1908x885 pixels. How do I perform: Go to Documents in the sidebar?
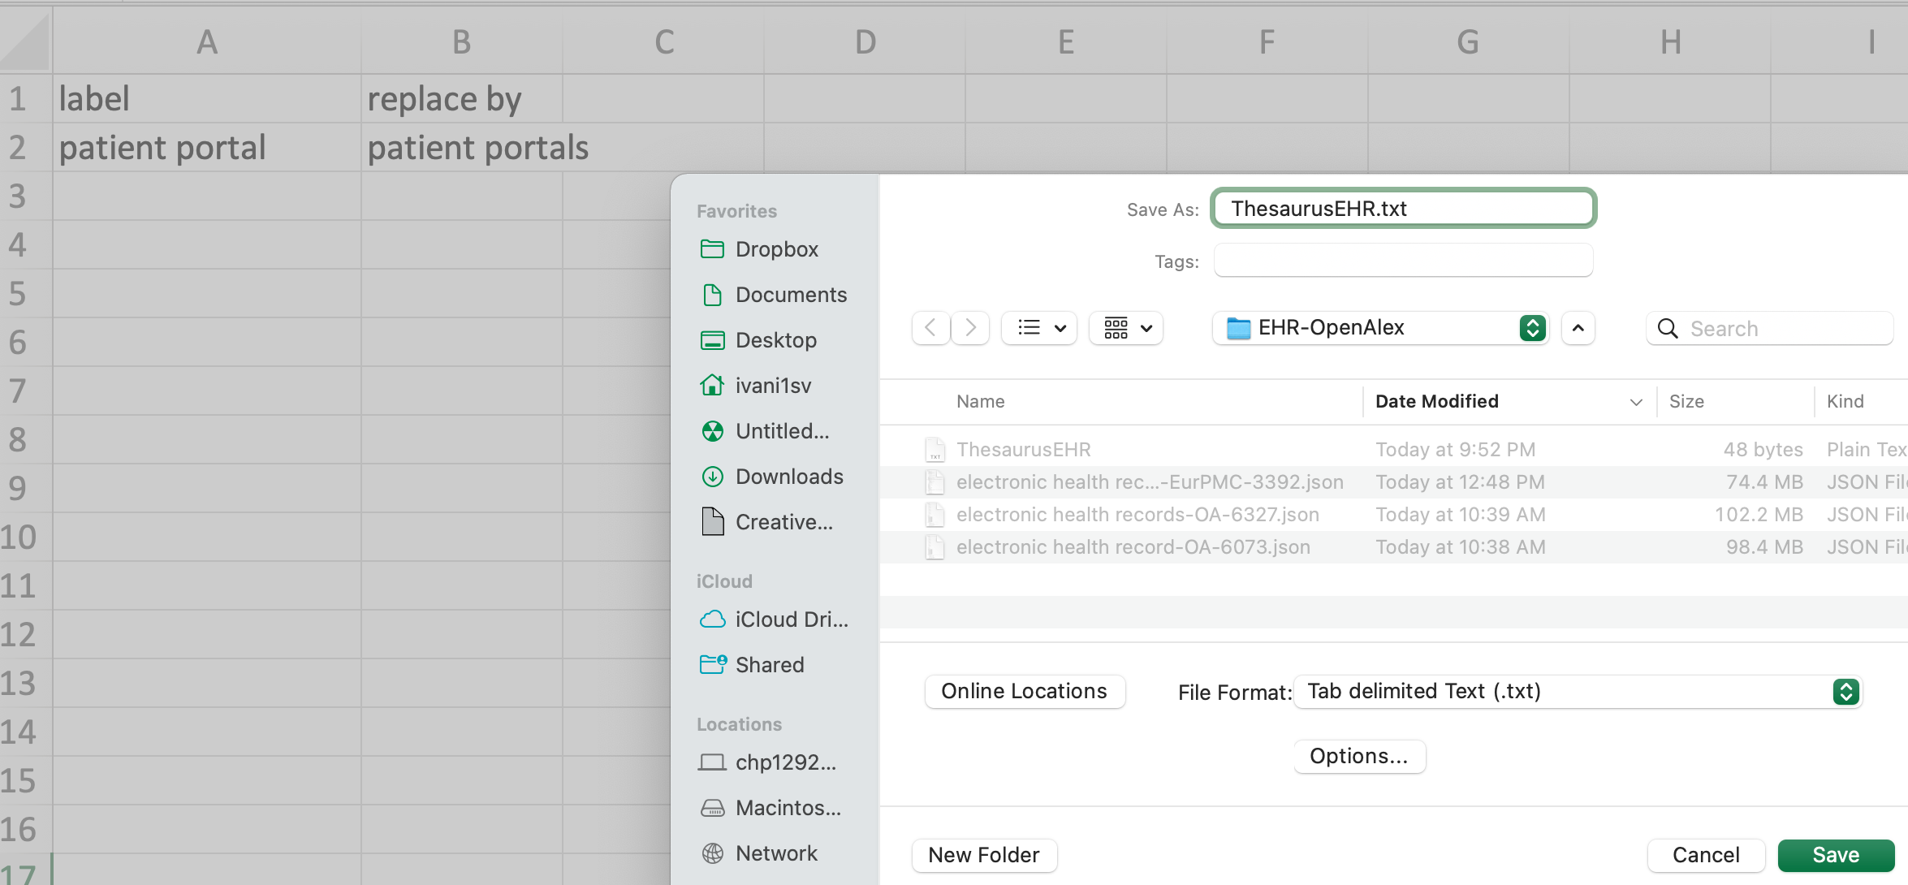pyautogui.click(x=790, y=295)
